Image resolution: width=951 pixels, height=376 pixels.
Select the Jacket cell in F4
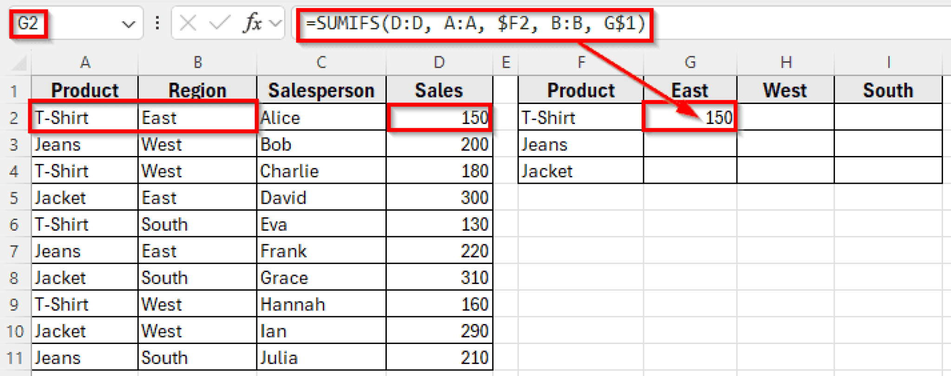[x=580, y=170]
